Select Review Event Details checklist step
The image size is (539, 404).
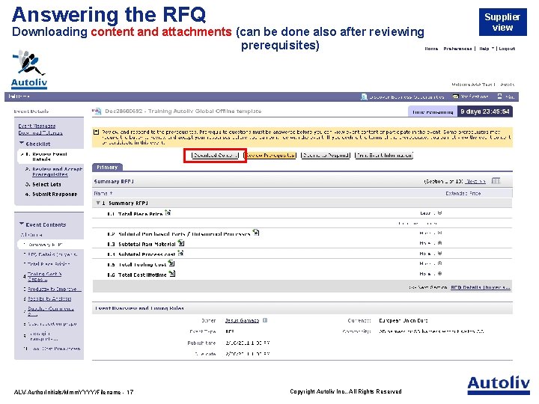[49, 156]
